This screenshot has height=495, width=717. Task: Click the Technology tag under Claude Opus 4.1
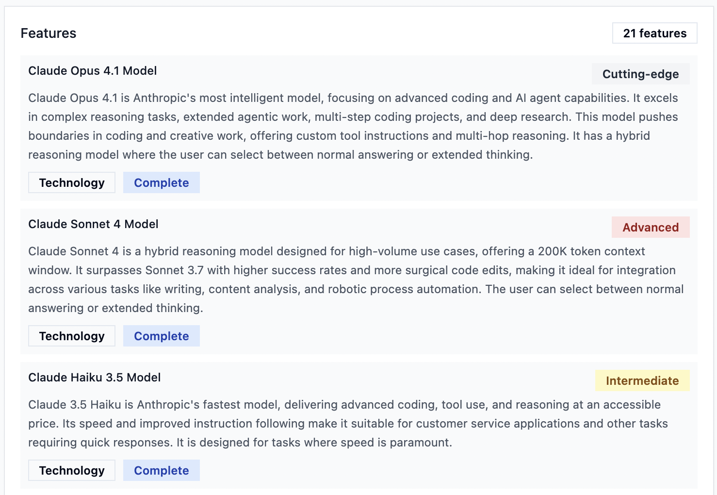[x=71, y=182]
